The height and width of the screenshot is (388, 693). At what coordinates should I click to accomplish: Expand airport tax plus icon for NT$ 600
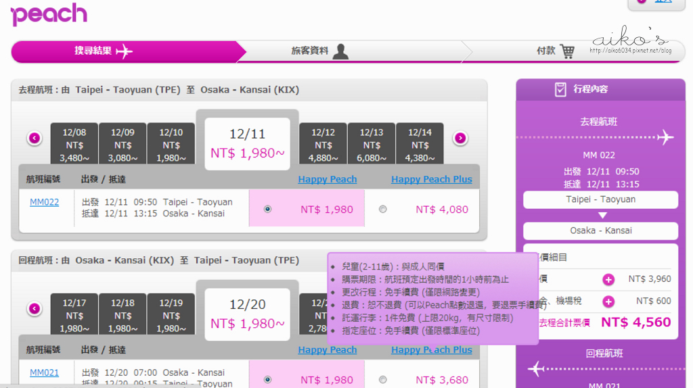point(608,301)
